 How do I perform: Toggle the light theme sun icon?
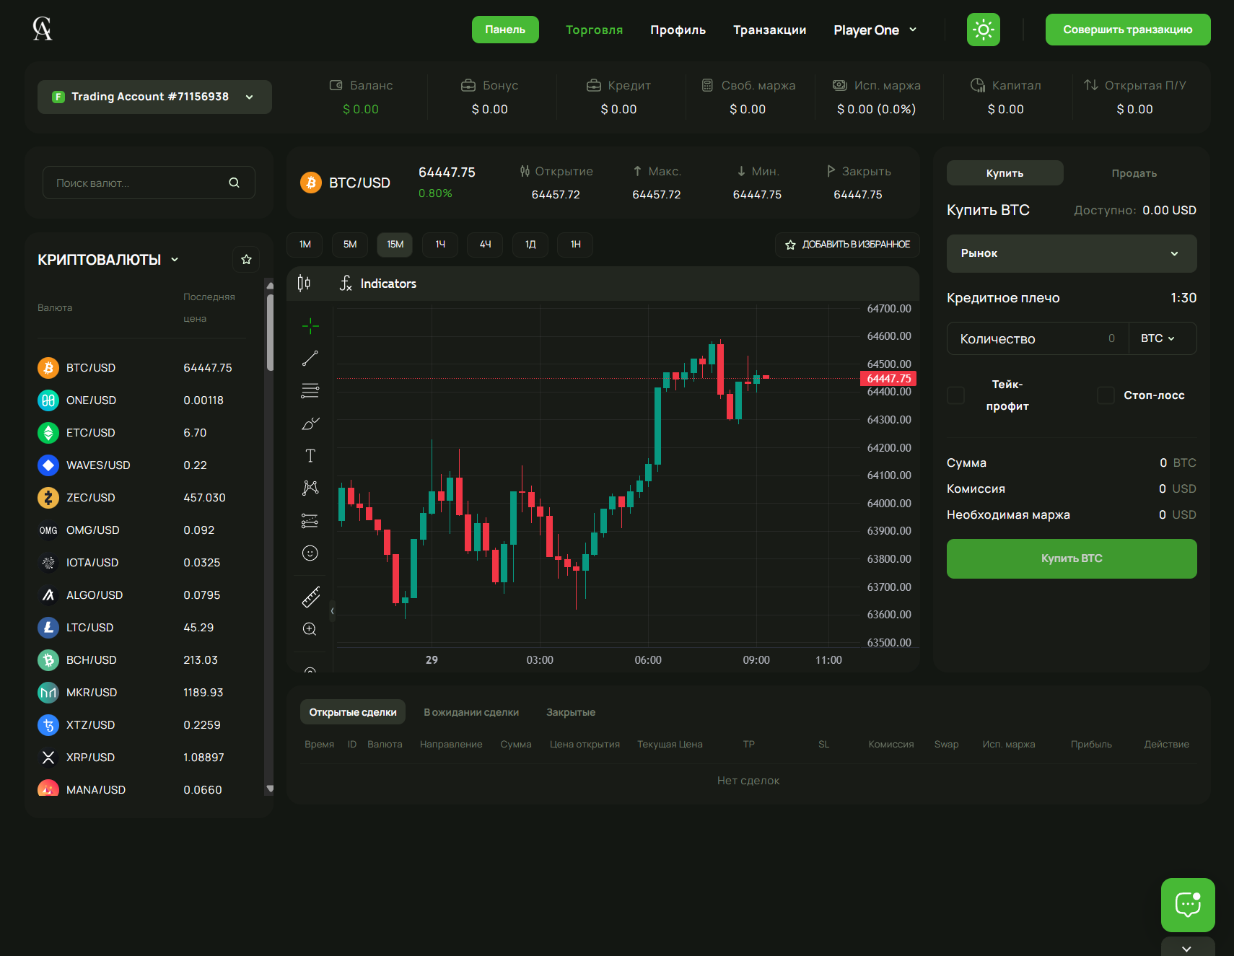(983, 30)
